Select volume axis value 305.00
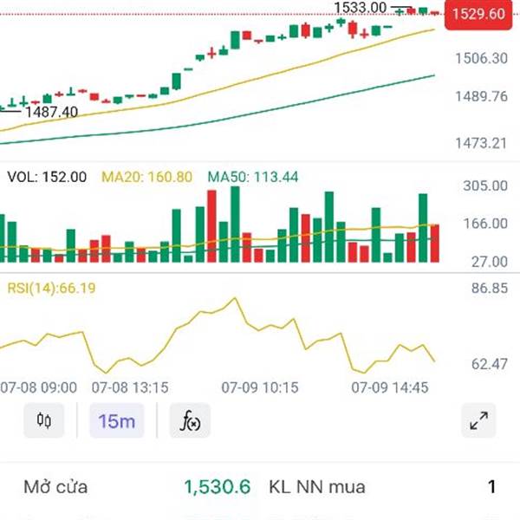520x520 pixels. pyautogui.click(x=485, y=185)
